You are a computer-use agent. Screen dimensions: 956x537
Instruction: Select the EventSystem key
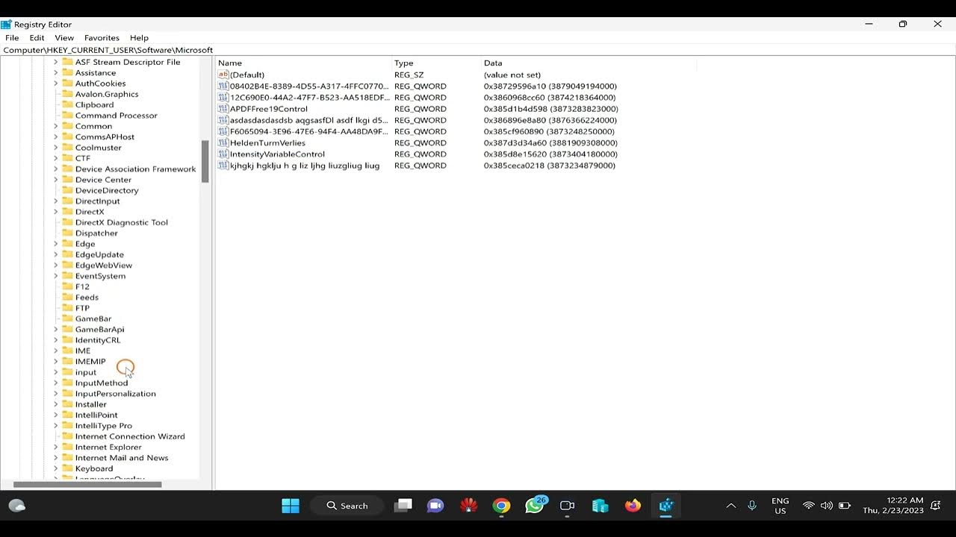100,276
